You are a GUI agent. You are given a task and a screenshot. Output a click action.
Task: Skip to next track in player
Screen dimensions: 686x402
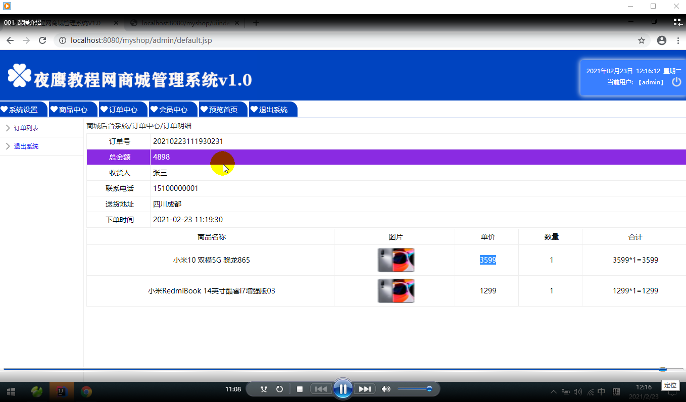pos(365,389)
